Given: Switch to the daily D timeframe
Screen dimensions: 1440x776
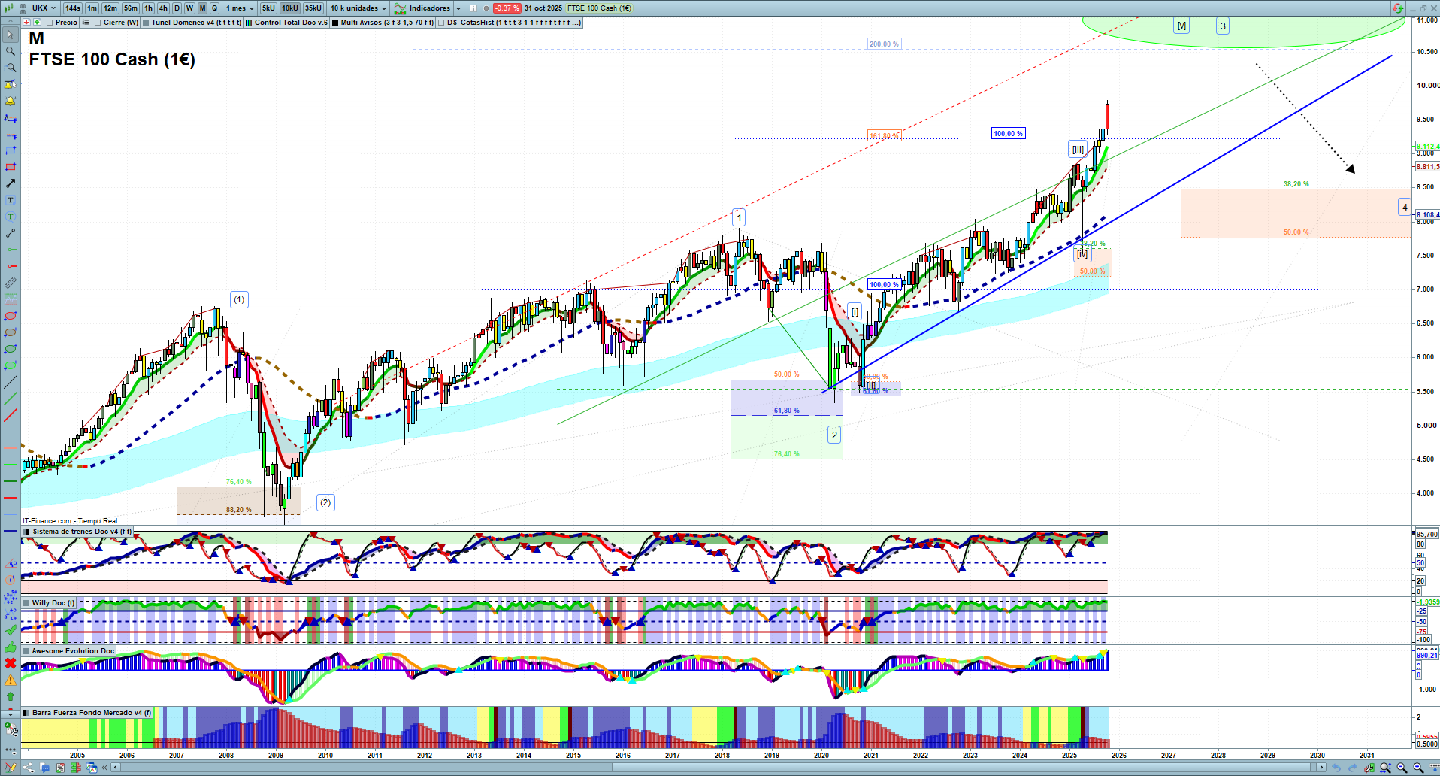Looking at the screenshot, I should [177, 8].
